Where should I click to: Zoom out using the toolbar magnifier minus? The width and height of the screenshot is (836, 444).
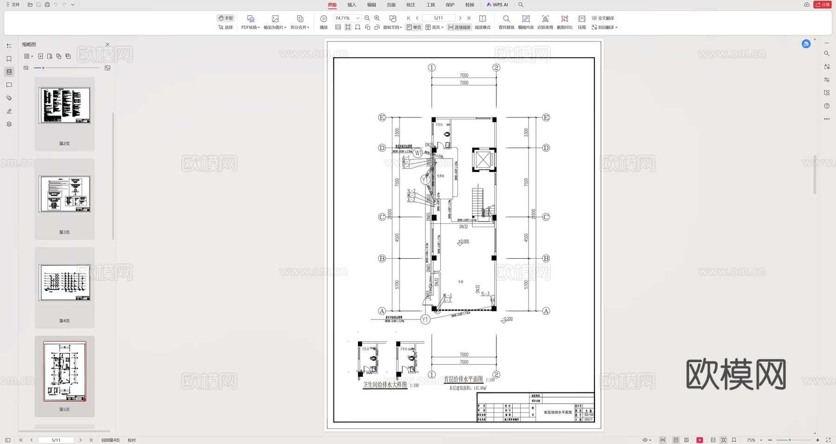(367, 18)
